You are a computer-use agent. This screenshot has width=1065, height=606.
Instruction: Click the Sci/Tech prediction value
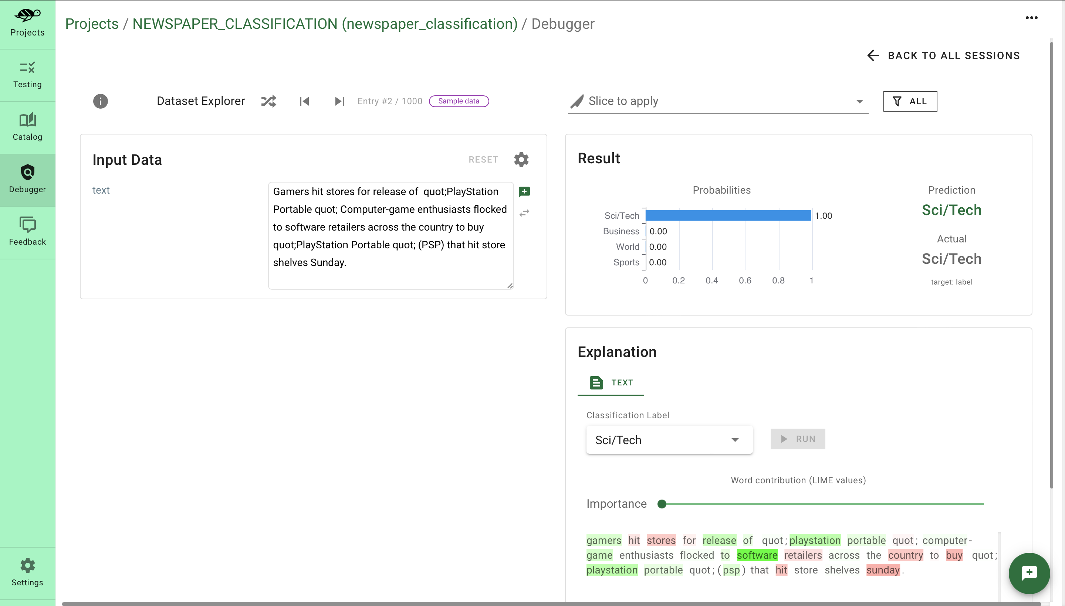click(x=951, y=210)
